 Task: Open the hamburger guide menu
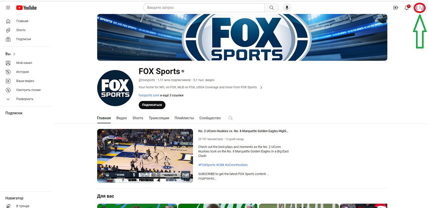pyautogui.click(x=8, y=8)
